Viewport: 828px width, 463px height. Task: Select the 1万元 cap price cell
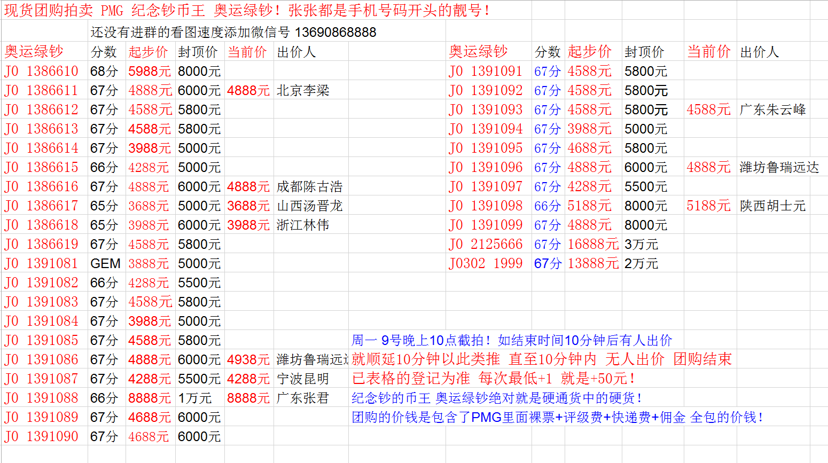pos(194,398)
